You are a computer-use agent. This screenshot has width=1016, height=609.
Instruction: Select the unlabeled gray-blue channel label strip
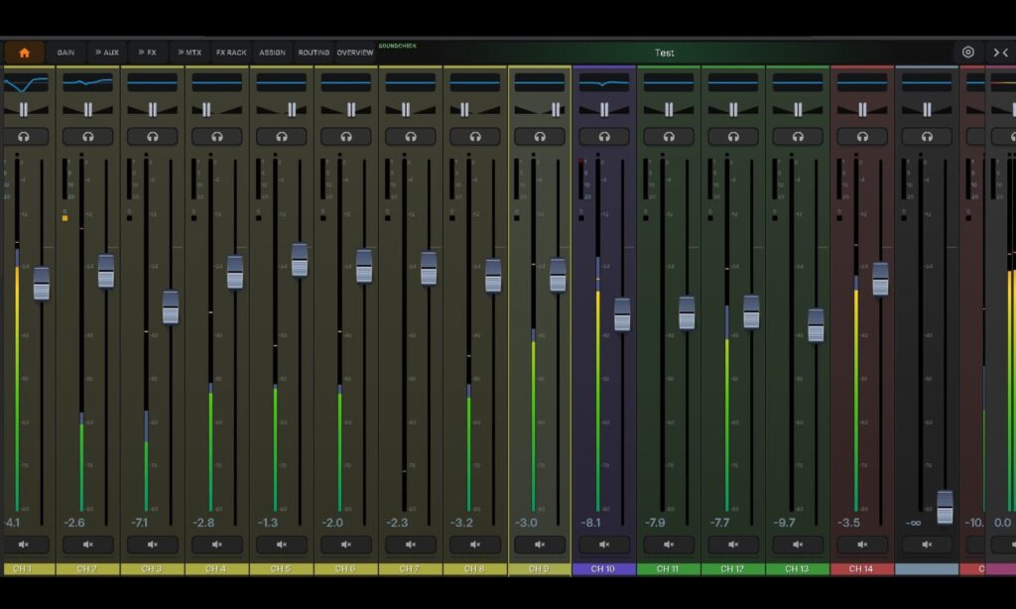[x=927, y=569]
